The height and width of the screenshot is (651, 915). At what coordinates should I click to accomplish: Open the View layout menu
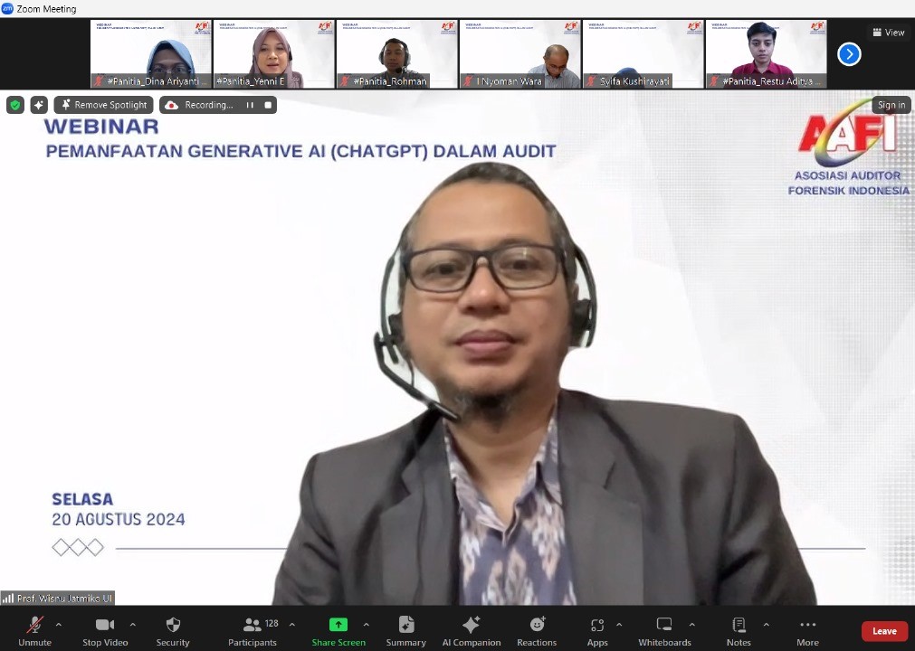888,33
